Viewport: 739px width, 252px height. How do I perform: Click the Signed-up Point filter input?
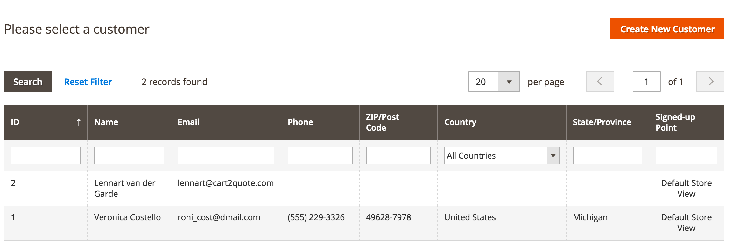(686, 156)
